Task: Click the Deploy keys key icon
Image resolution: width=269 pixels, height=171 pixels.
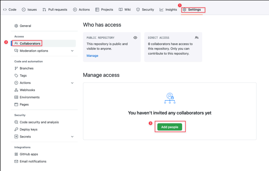Action: pos(16,129)
